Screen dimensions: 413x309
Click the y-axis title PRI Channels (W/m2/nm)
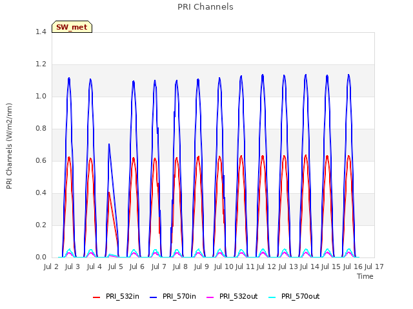[9, 146]
